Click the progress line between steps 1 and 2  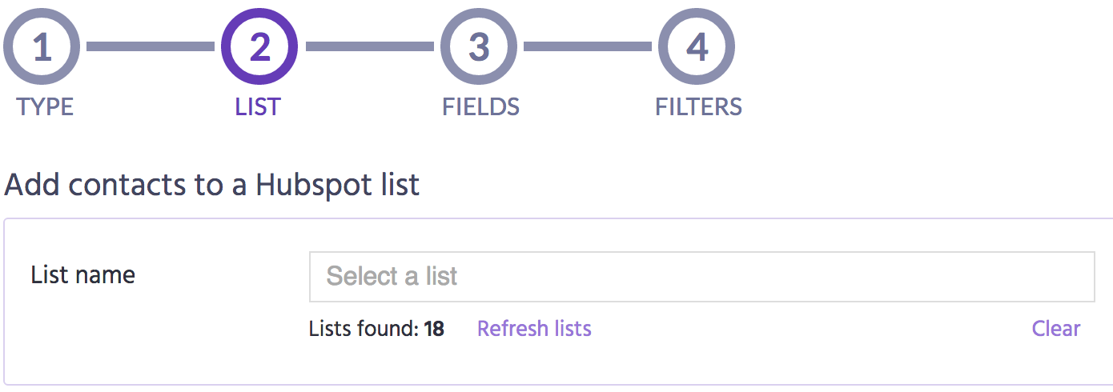coord(151,47)
